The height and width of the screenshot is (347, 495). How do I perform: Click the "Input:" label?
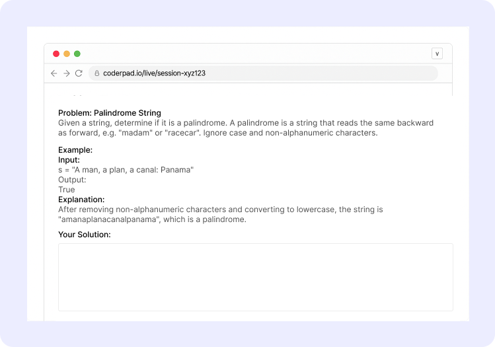coord(69,160)
